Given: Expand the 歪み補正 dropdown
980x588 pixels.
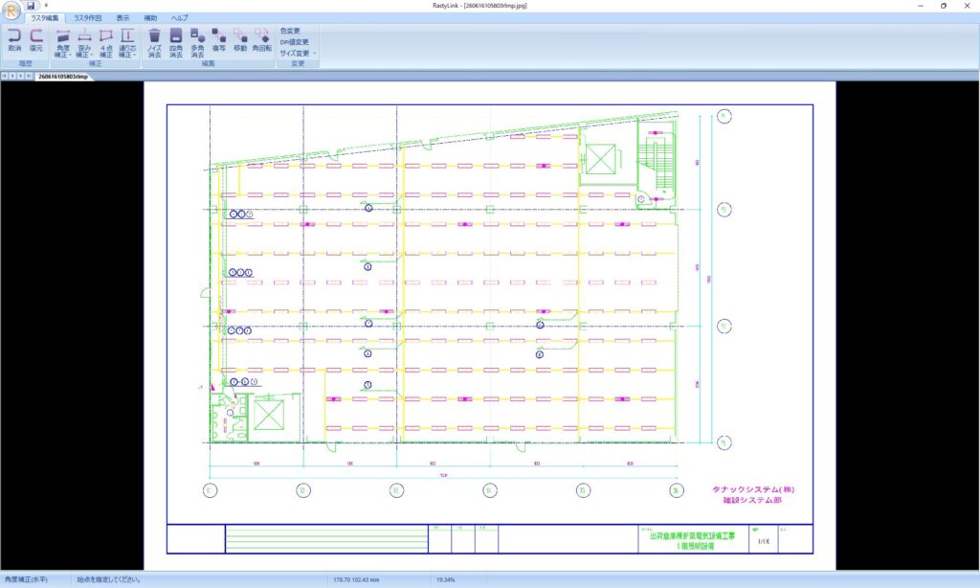Looking at the screenshot, I should click(84, 42).
